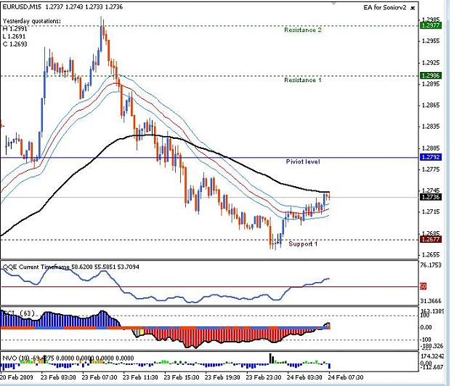Select the black 1.2736 current price tag
The image size is (454, 386).
(431, 197)
